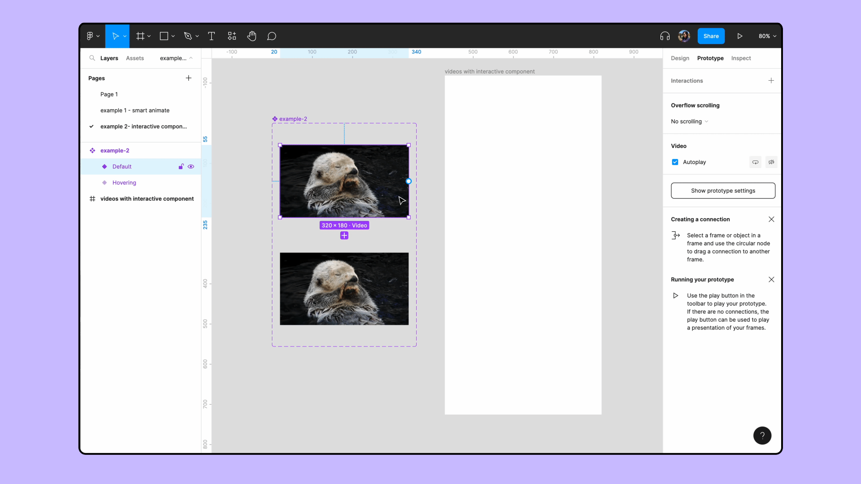Expand the example 2 interactive component page
The width and height of the screenshot is (861, 484).
[143, 126]
